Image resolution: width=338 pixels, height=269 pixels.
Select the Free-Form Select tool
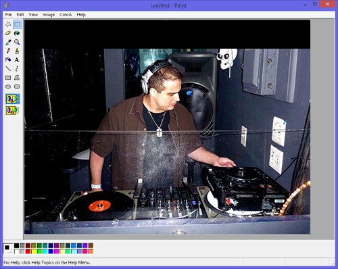click(x=8, y=24)
